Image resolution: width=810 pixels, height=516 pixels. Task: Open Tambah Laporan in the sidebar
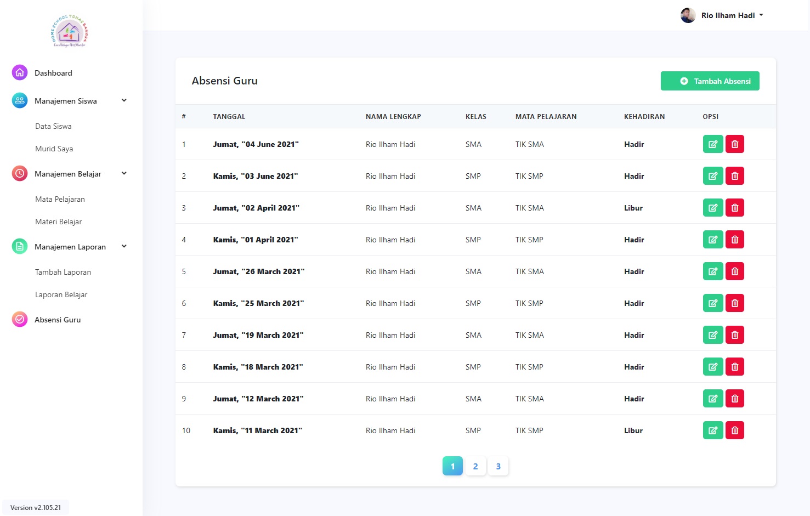point(63,272)
